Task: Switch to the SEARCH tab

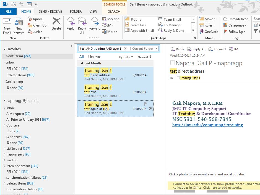Action: (114, 11)
